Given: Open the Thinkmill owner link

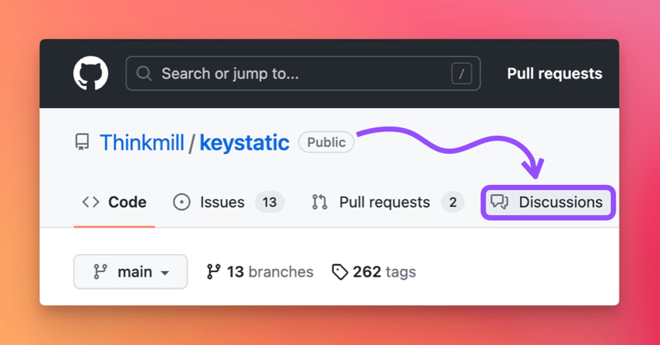Looking at the screenshot, I should tap(142, 142).
